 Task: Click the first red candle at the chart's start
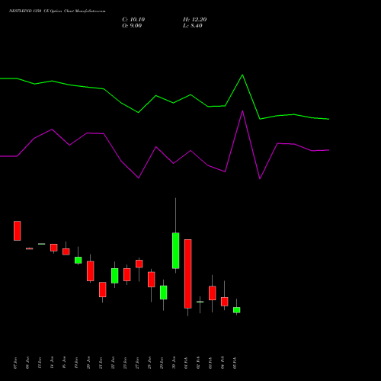18,231
